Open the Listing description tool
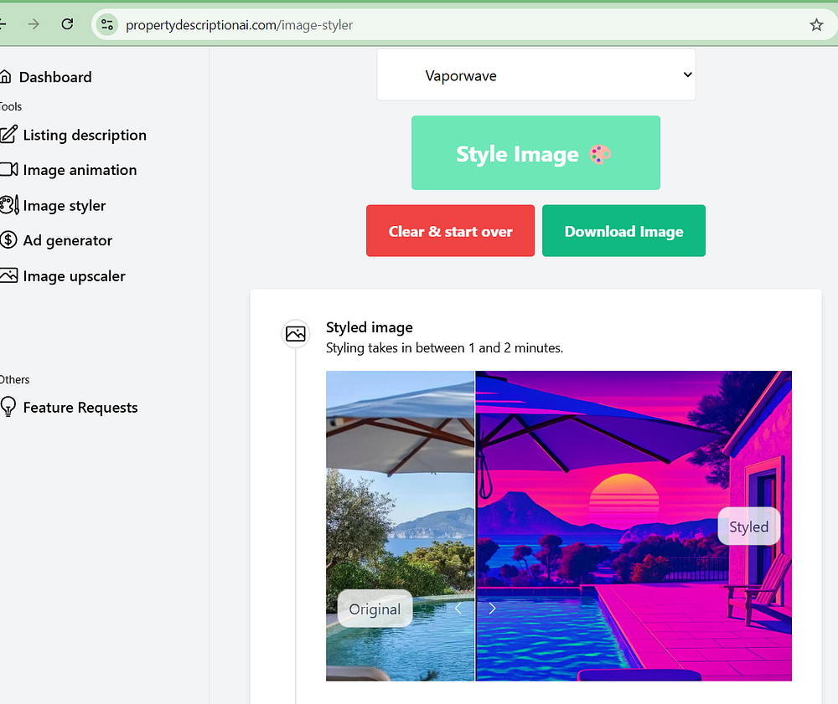Viewport: 838px width, 704px height. (x=85, y=135)
